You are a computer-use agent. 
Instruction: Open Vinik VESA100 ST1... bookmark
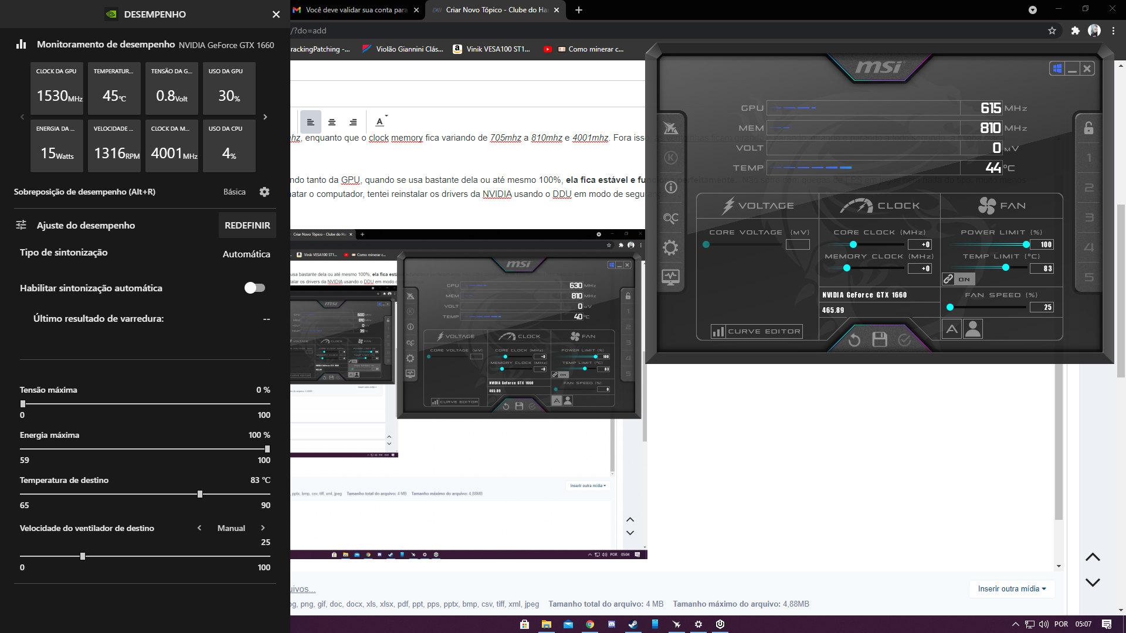[x=491, y=49]
